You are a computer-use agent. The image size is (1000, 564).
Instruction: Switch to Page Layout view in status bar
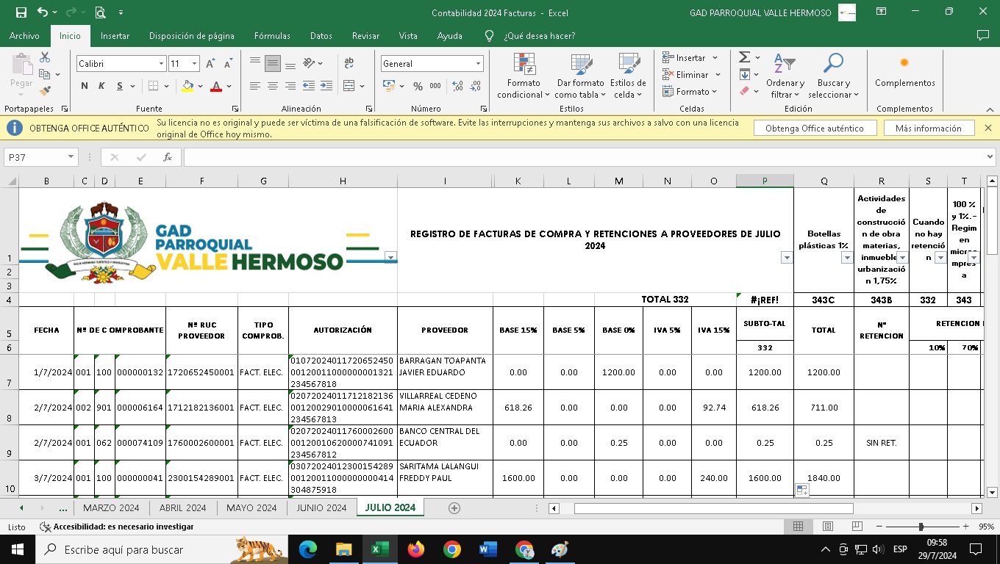click(827, 527)
